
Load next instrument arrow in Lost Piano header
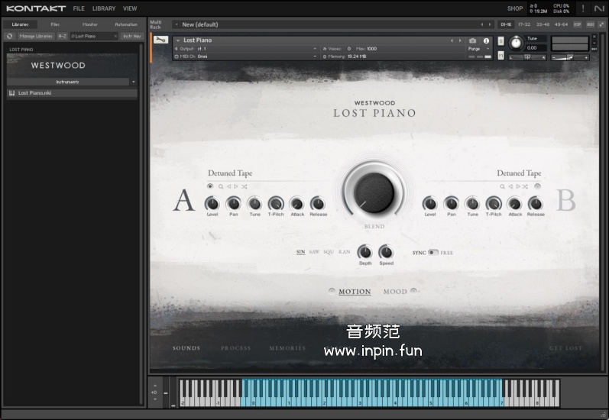(460, 40)
